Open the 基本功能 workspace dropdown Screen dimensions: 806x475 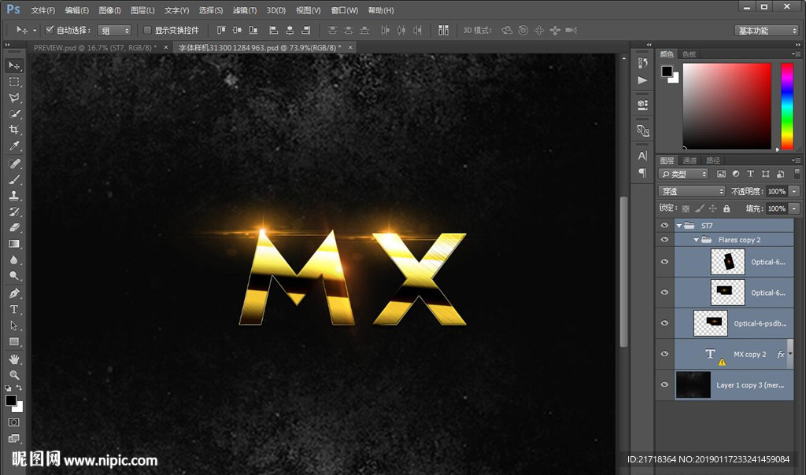coord(767,31)
